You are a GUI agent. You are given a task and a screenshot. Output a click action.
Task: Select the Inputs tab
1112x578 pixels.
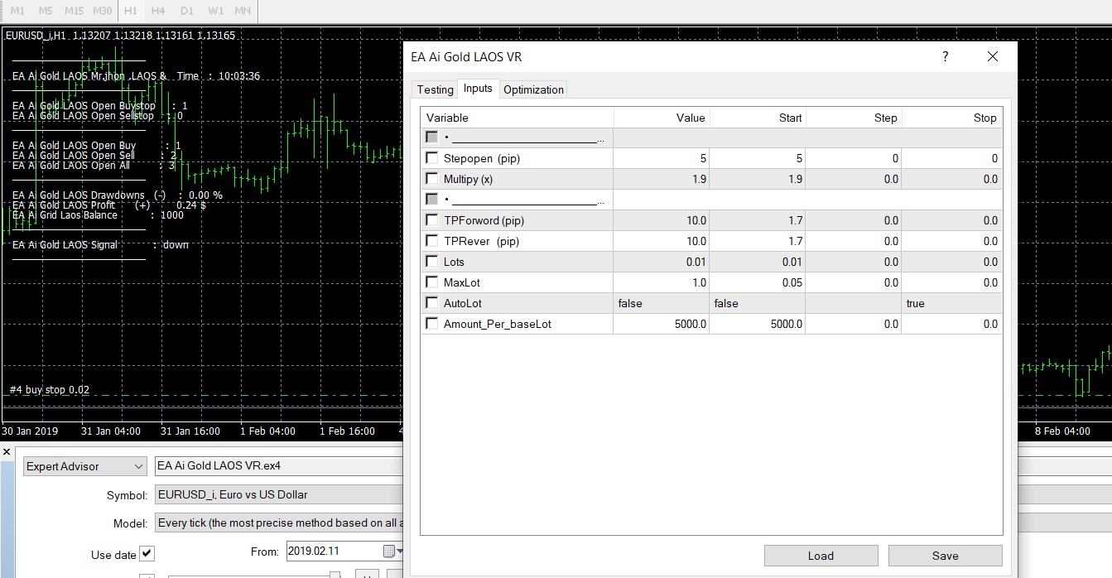478,89
